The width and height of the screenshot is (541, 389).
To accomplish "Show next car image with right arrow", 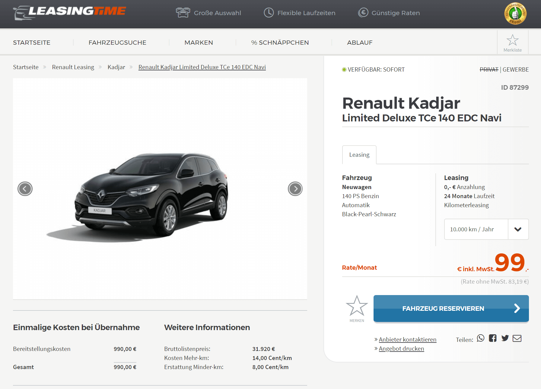I will [x=295, y=189].
